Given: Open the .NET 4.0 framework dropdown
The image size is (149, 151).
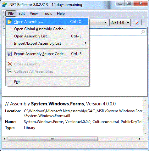Looking at the screenshot, I should 120,22.
